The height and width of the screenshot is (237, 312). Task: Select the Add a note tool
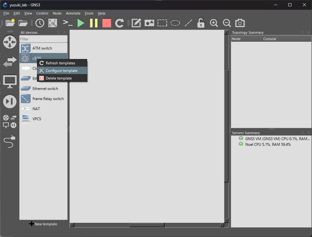tap(136, 23)
